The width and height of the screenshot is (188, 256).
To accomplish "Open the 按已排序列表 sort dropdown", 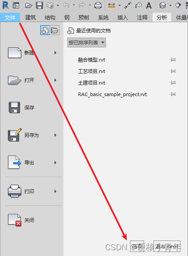I will pos(86,43).
